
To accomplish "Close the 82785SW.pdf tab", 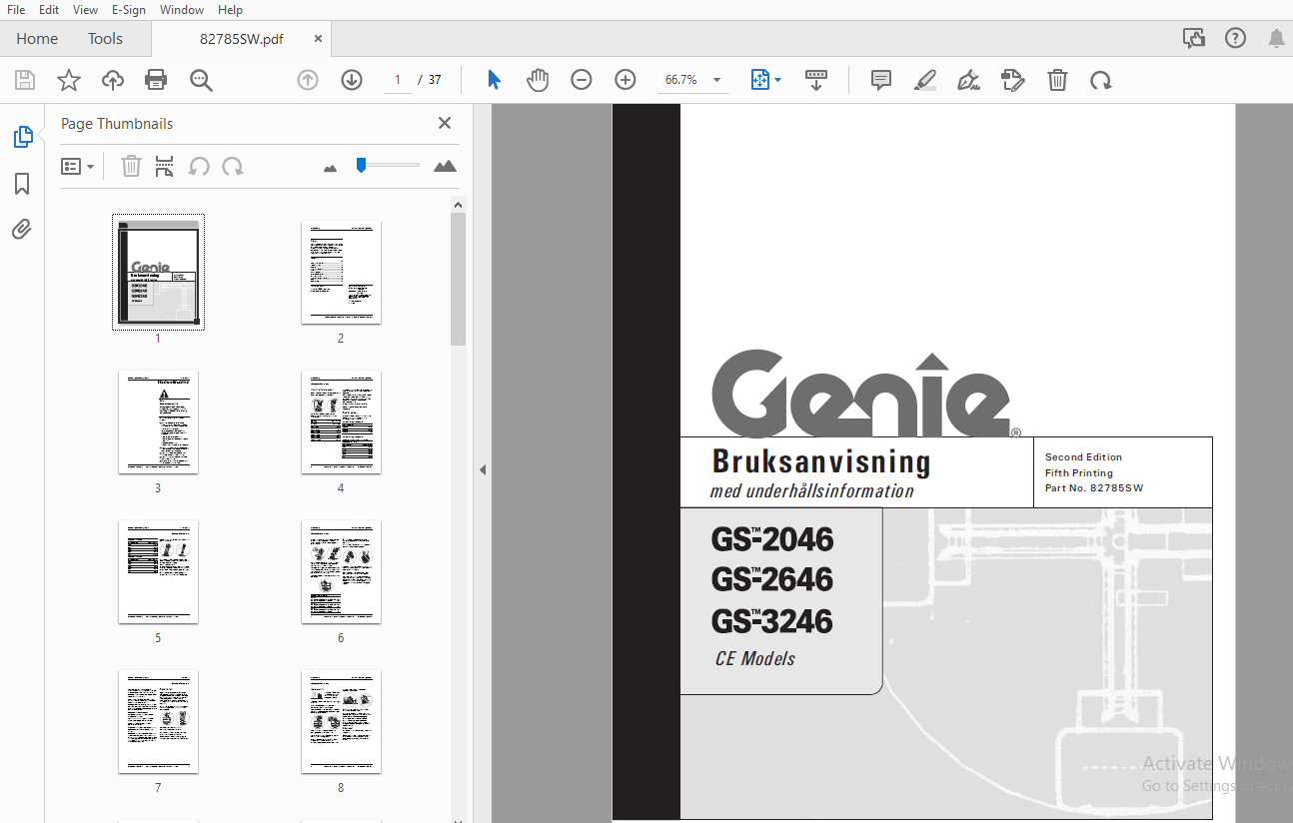I will coord(318,39).
